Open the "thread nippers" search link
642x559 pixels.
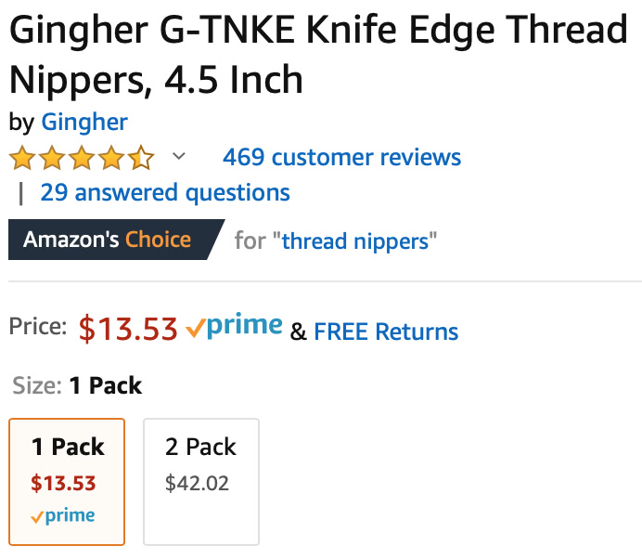click(x=355, y=241)
